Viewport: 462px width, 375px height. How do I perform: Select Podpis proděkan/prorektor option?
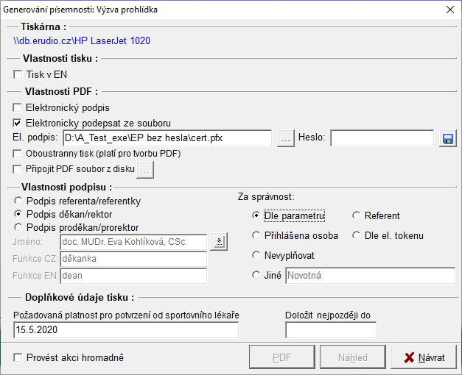point(18,227)
